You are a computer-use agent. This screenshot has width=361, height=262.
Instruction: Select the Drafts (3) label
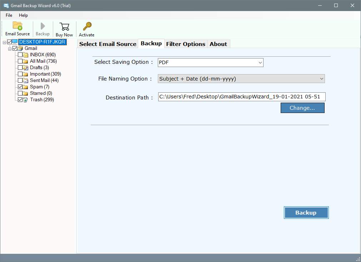39,68
